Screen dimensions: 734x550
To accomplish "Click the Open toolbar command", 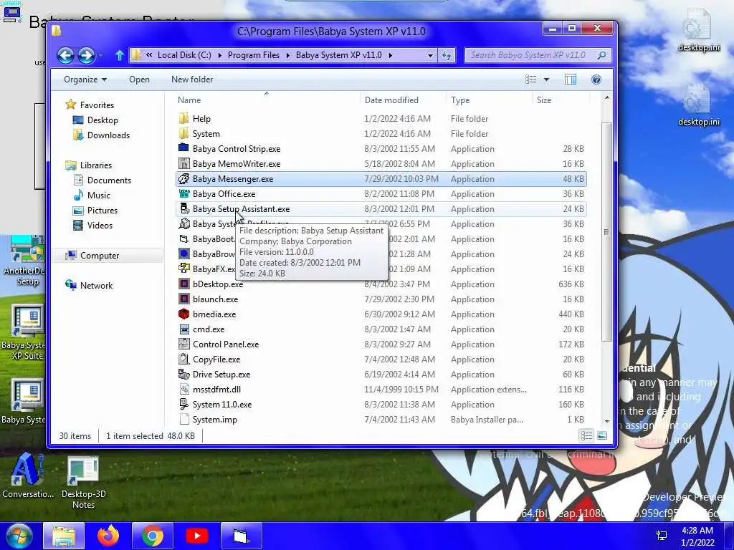I will pyautogui.click(x=140, y=79).
